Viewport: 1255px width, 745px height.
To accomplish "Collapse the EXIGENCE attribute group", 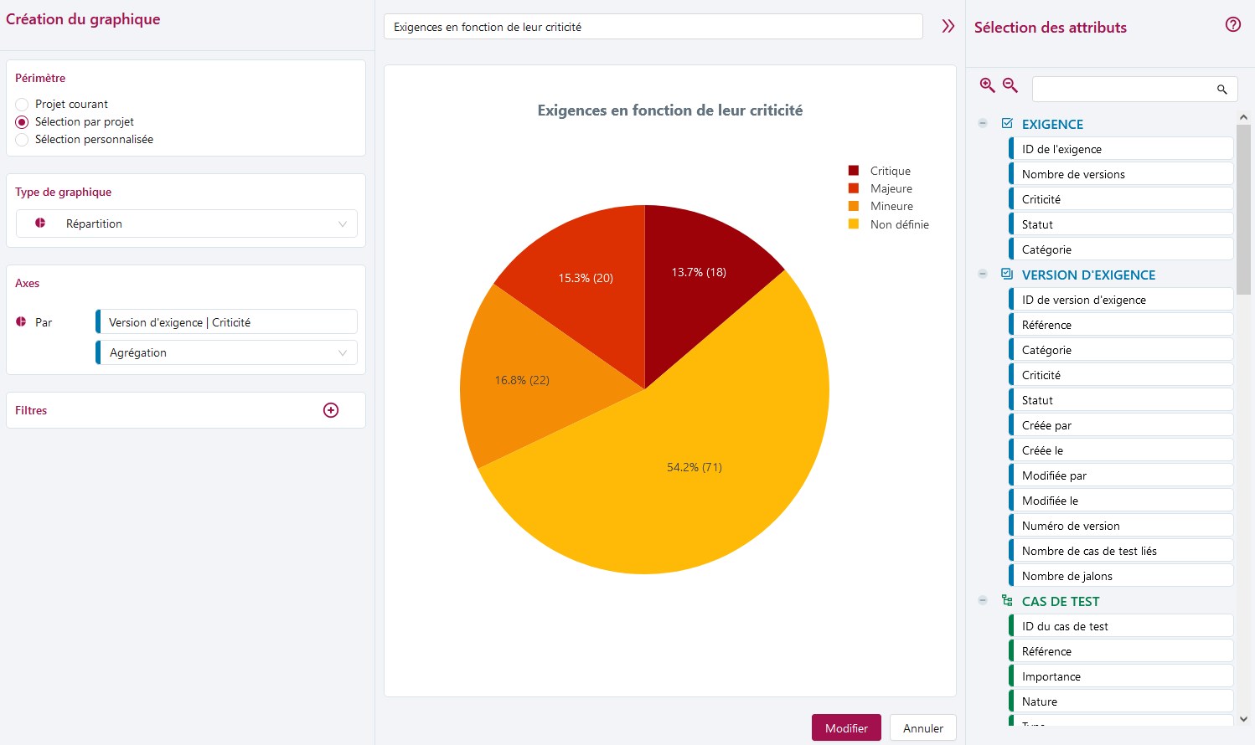I will [x=983, y=124].
